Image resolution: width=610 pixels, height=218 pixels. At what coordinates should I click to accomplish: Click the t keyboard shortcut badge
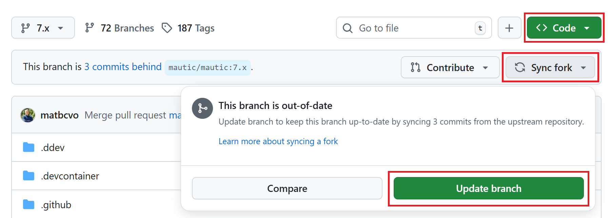coord(480,28)
